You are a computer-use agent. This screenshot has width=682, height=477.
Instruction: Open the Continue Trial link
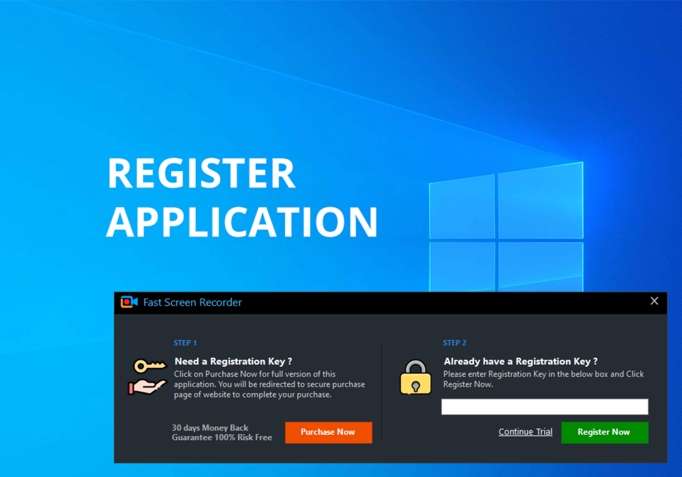(525, 432)
